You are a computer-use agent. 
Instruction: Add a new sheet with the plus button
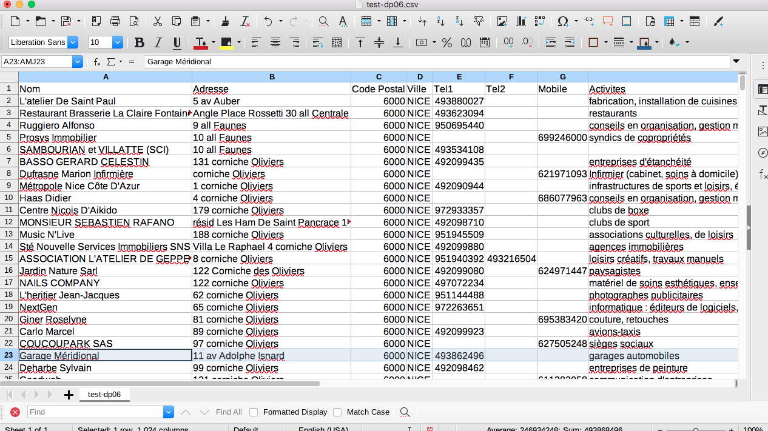[69, 395]
